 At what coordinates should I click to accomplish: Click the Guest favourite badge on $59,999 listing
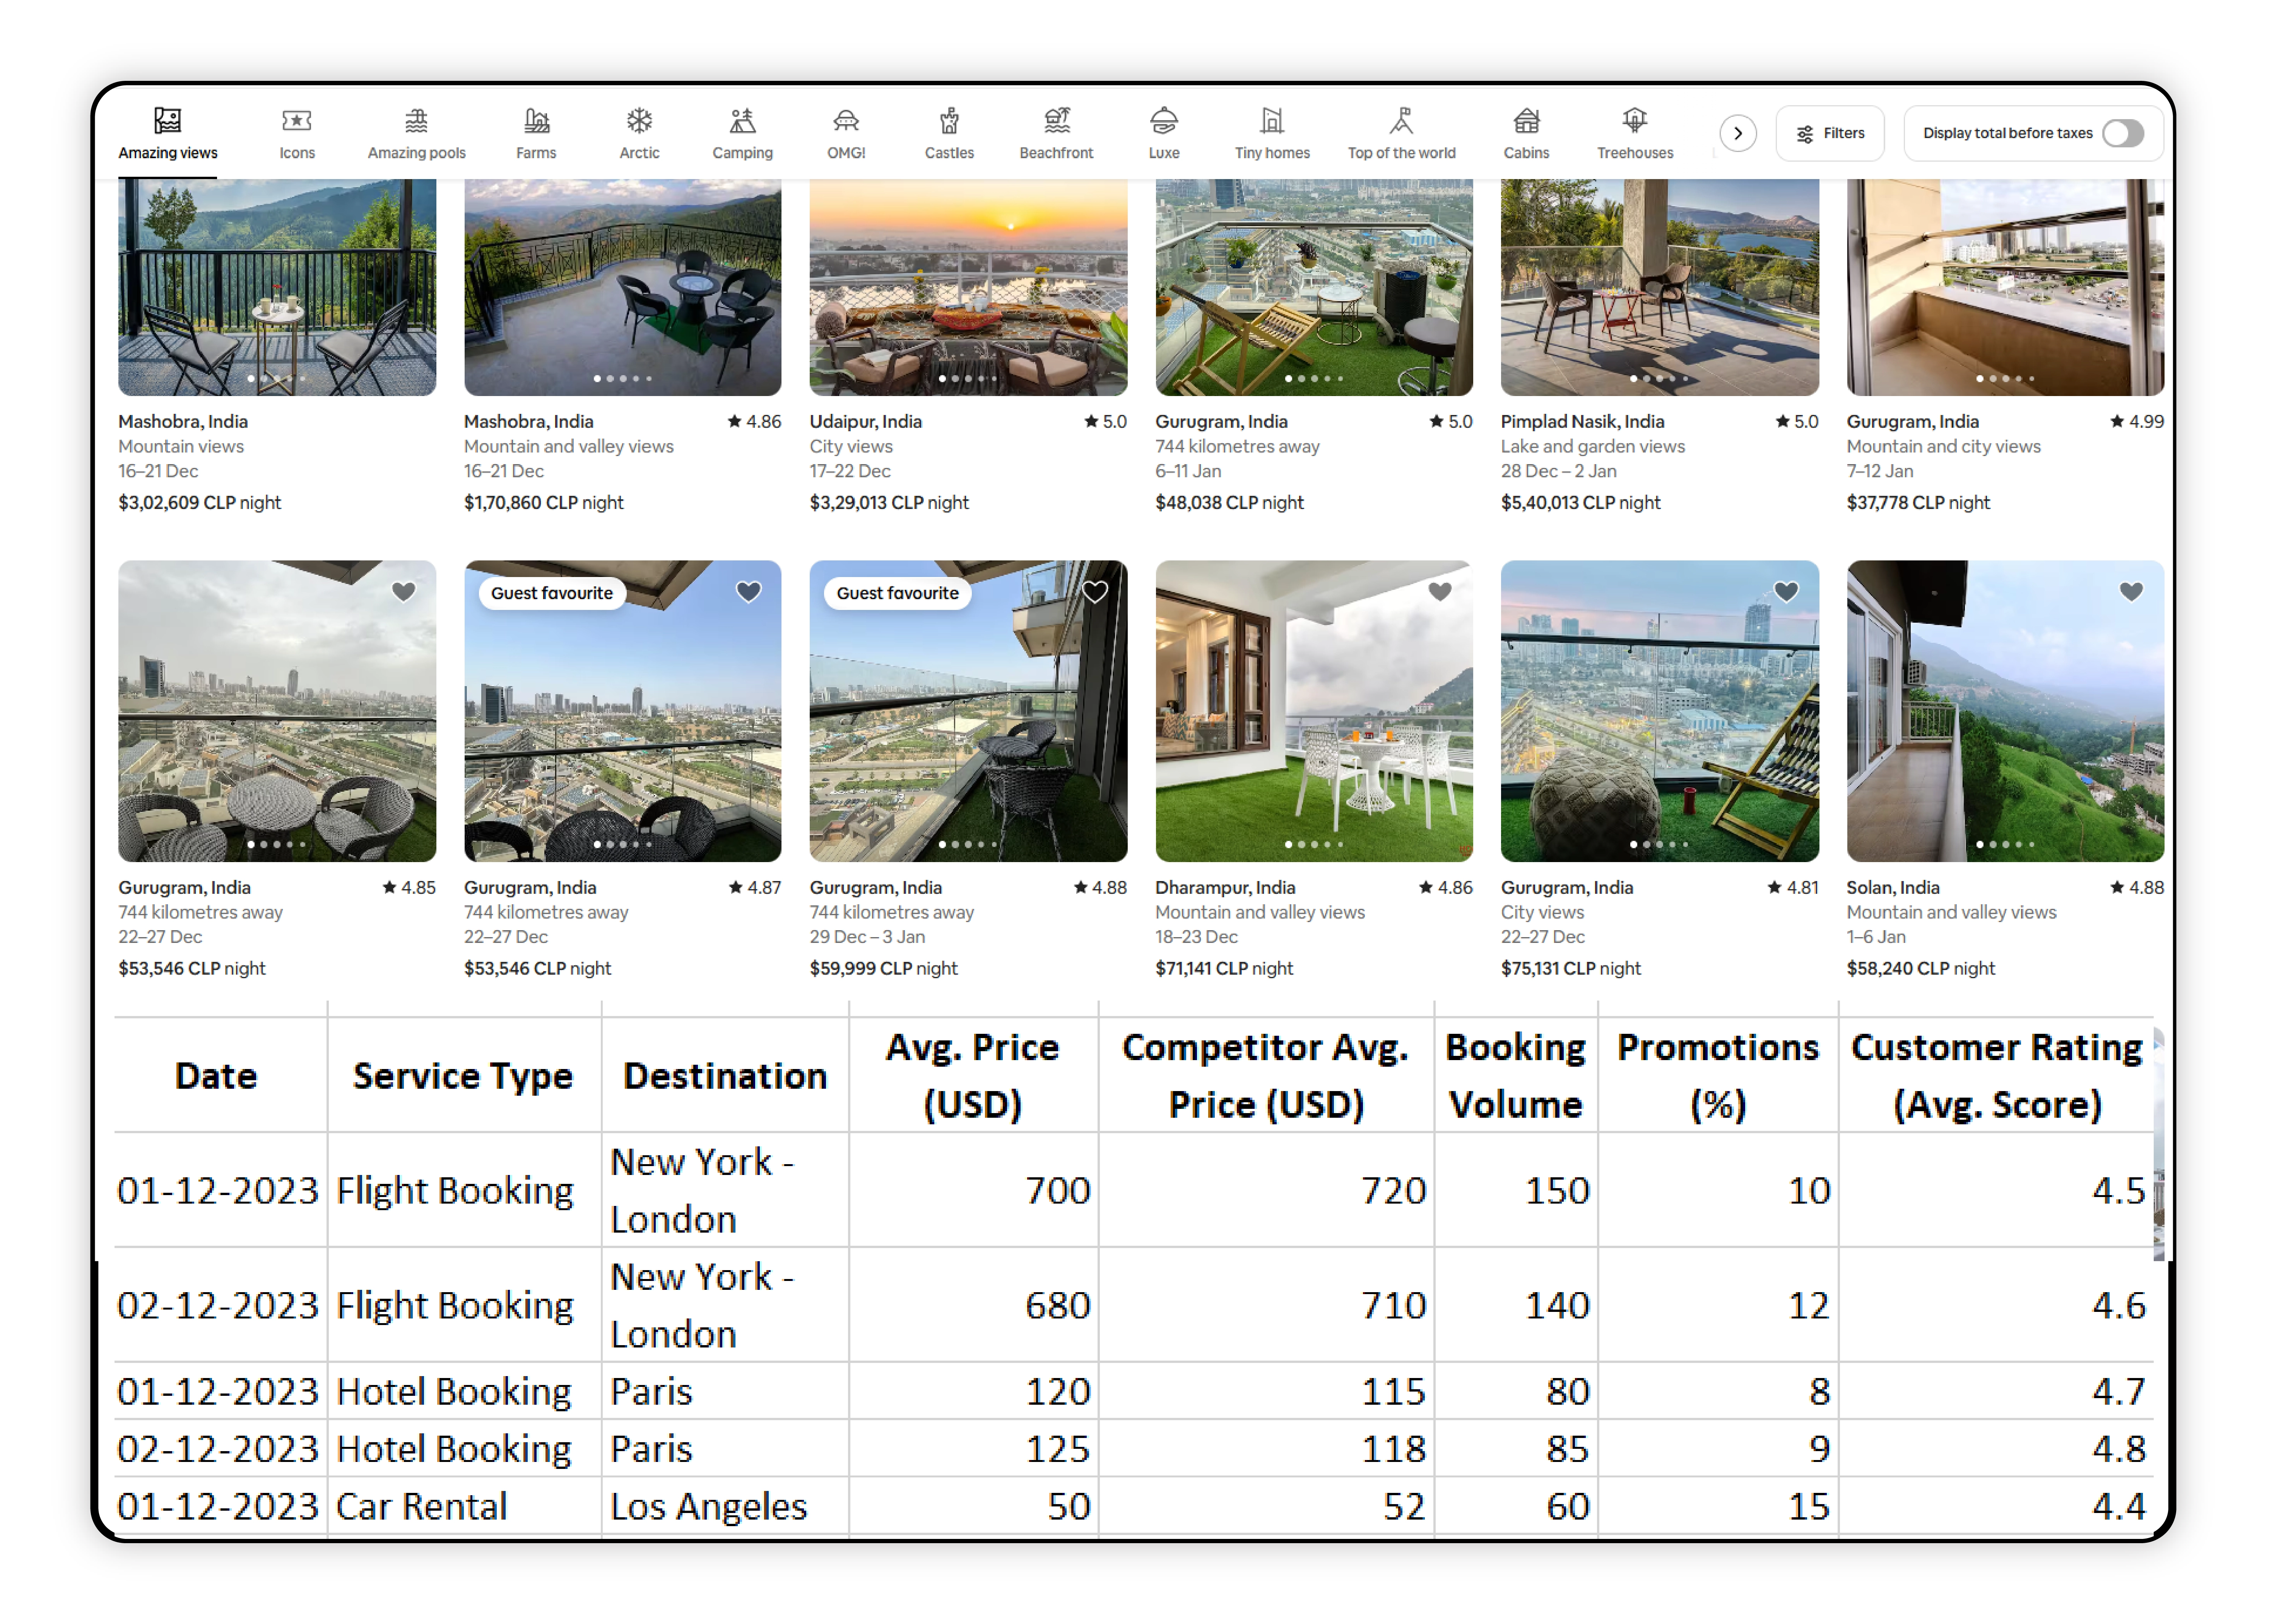[x=898, y=593]
